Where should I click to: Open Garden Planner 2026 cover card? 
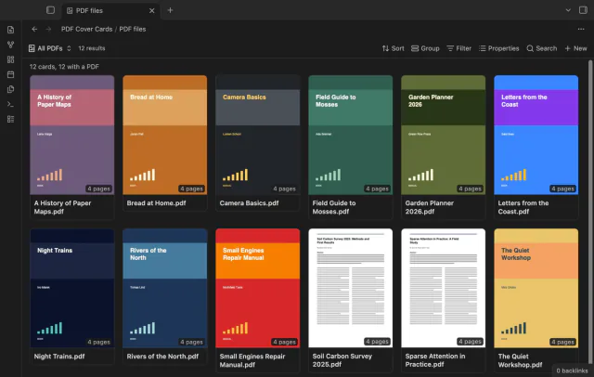[x=444, y=135]
